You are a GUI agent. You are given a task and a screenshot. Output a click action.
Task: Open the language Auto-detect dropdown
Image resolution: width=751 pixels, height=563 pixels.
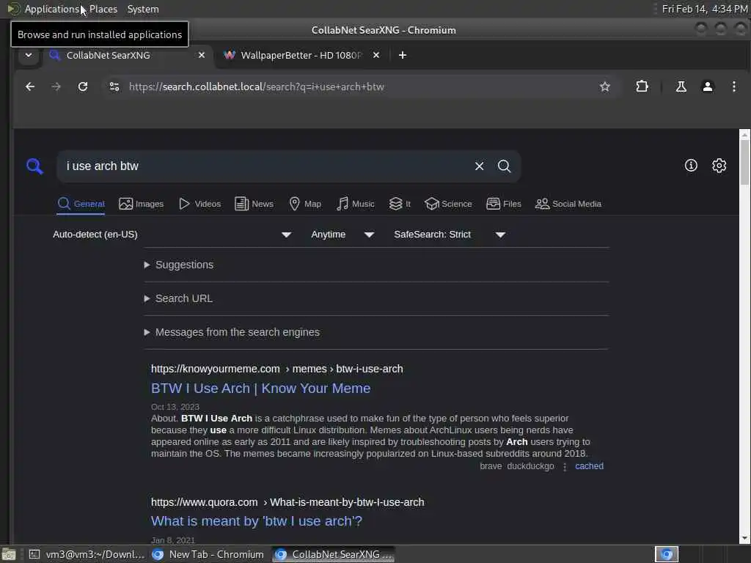172,235
